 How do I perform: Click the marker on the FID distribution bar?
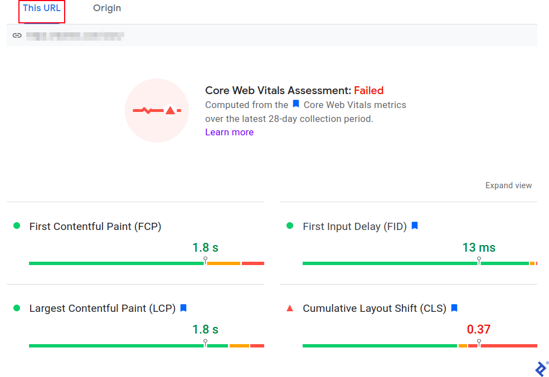coord(478,258)
